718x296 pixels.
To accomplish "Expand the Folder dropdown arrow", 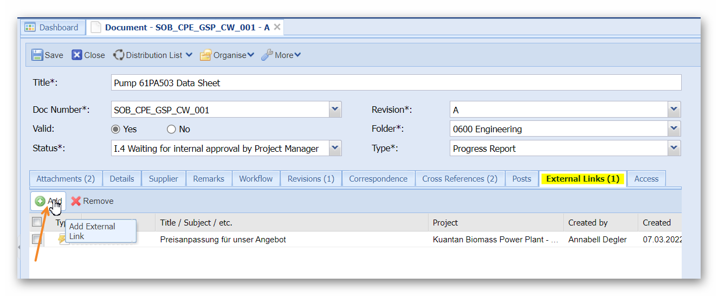I will [x=674, y=129].
